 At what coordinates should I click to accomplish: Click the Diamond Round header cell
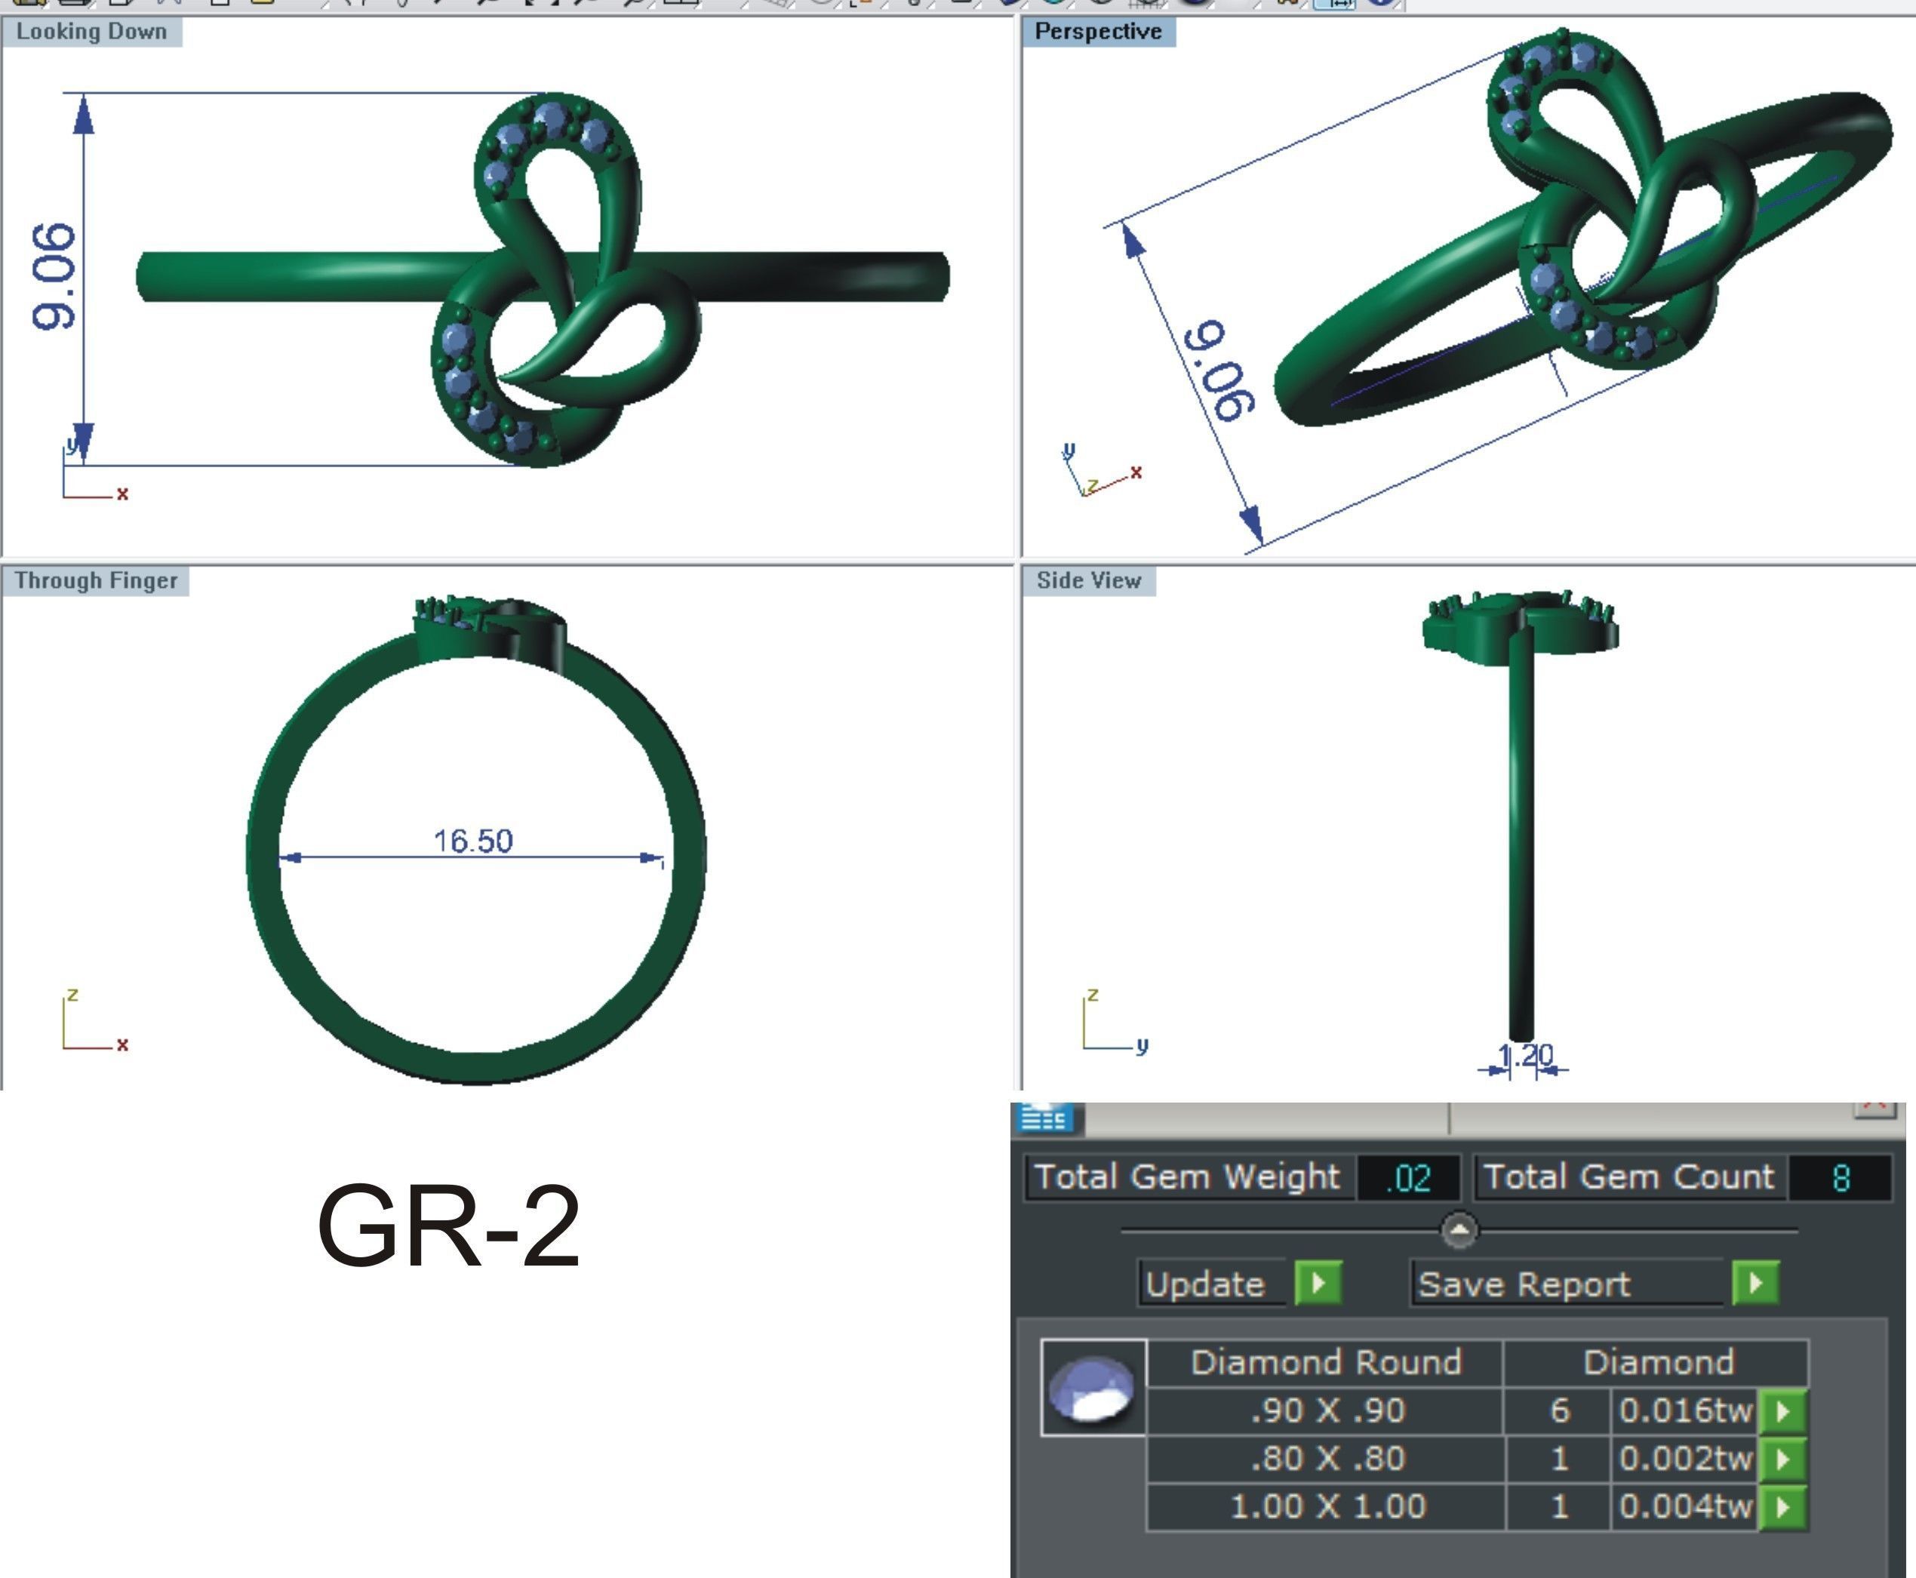1326,1363
